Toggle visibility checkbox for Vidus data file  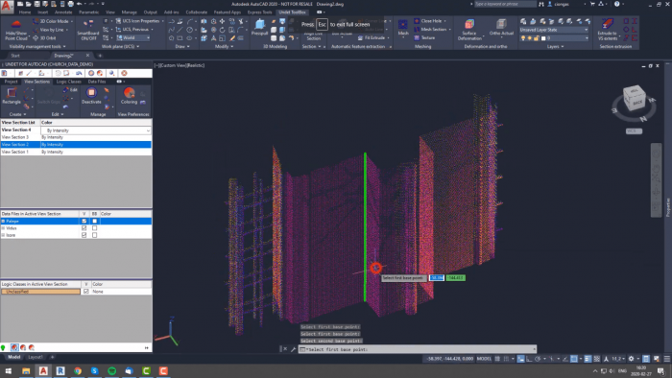(84, 228)
